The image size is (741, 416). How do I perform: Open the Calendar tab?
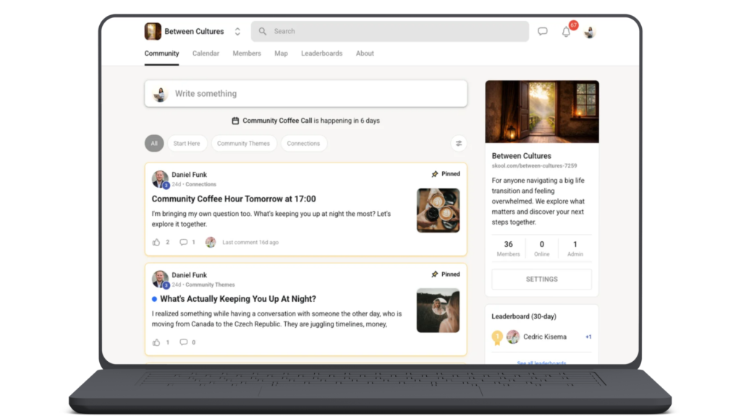[206, 53]
